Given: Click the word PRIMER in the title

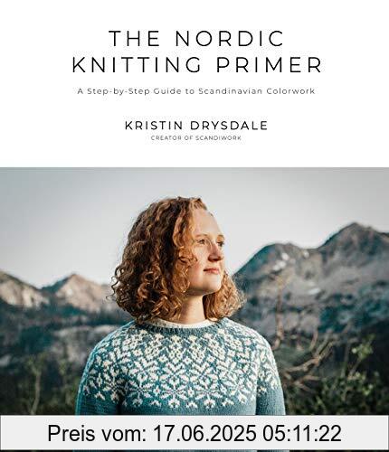Looking at the screenshot, I should (270, 65).
